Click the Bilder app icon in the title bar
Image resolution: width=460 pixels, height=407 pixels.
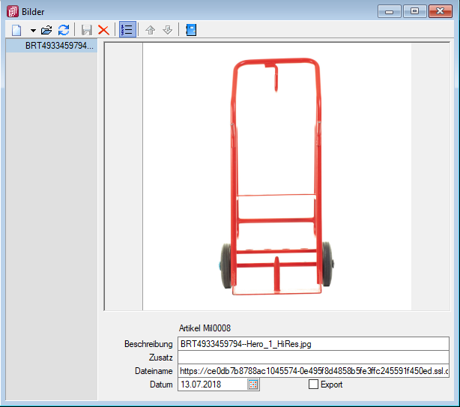pos(12,12)
